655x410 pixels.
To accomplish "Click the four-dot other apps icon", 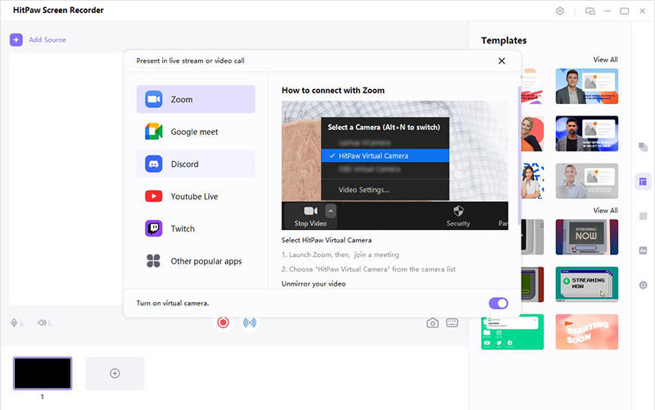I will point(153,261).
